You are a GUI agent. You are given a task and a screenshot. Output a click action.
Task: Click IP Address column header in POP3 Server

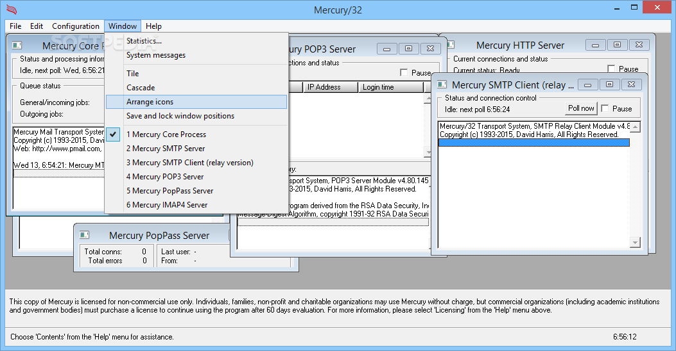click(x=330, y=87)
